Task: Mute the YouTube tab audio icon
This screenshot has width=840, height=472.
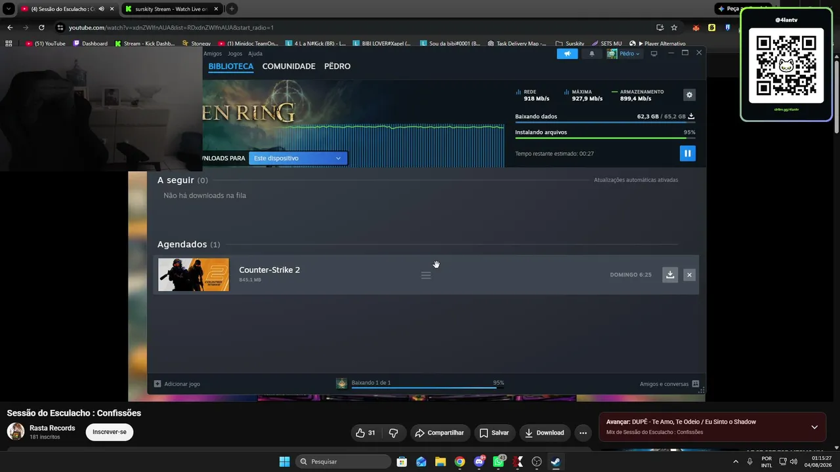Action: [102, 9]
